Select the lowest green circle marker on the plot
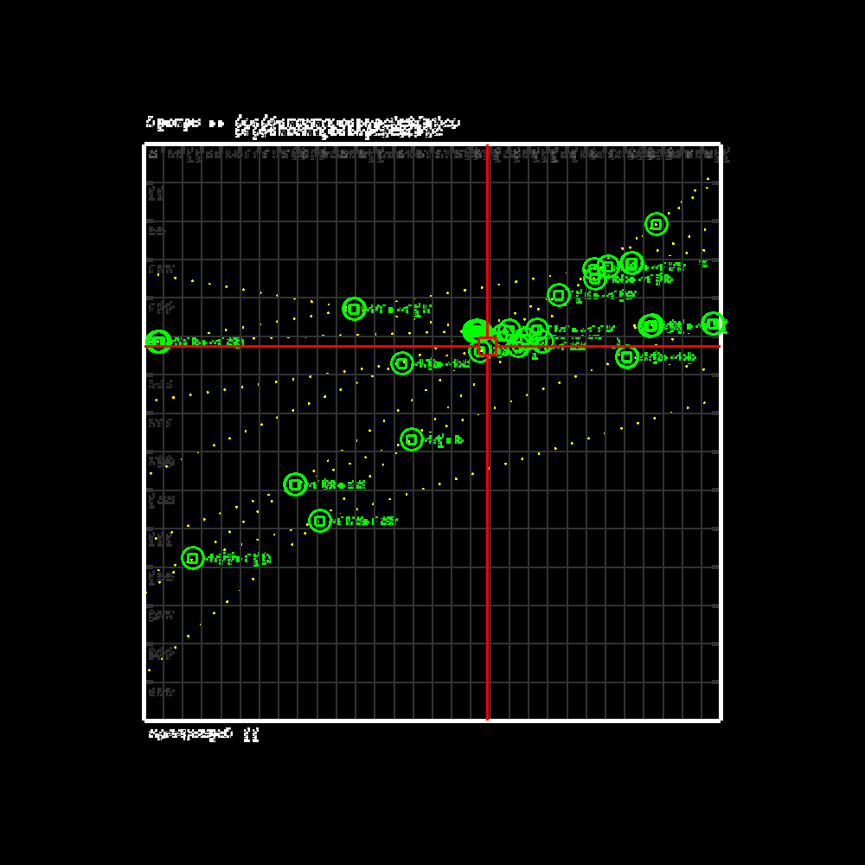The height and width of the screenshot is (865, 865). tap(193, 558)
